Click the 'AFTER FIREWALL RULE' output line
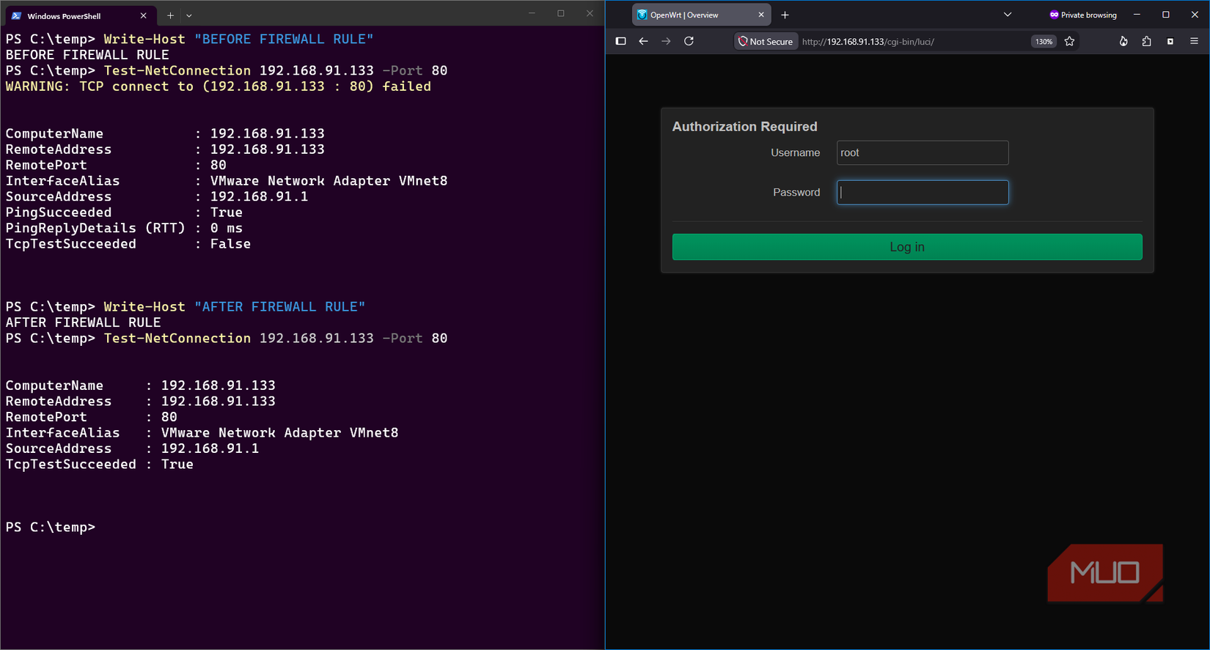Screen dimensions: 1210x650 pyautogui.click(x=83, y=322)
